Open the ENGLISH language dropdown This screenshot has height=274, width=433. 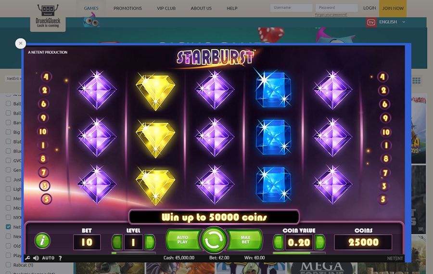click(x=392, y=22)
